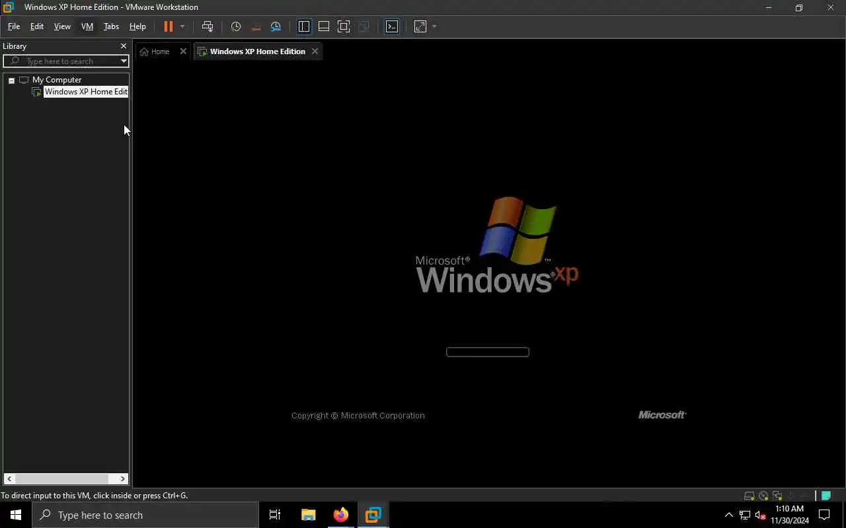Click the CD/DVD drive status bar icon

tap(763, 496)
